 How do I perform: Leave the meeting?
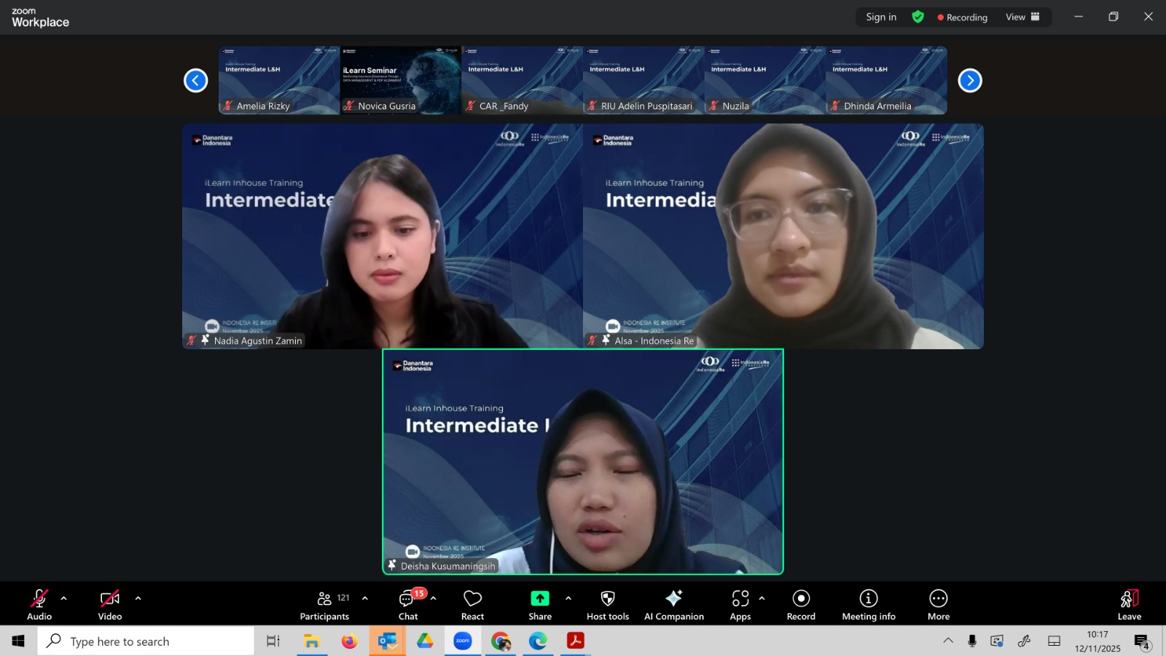[1129, 605]
